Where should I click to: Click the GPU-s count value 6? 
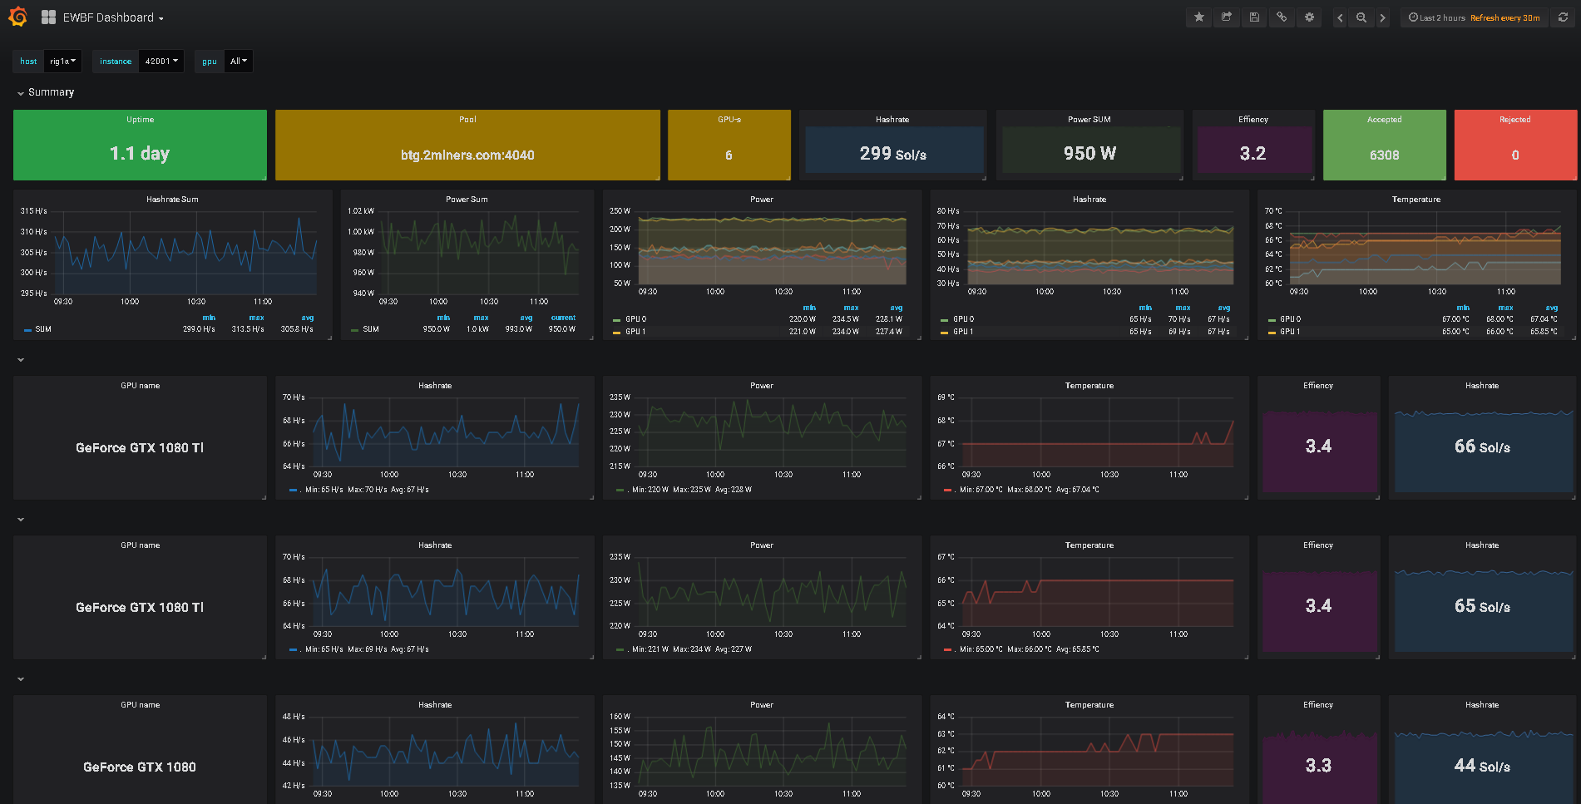(729, 155)
